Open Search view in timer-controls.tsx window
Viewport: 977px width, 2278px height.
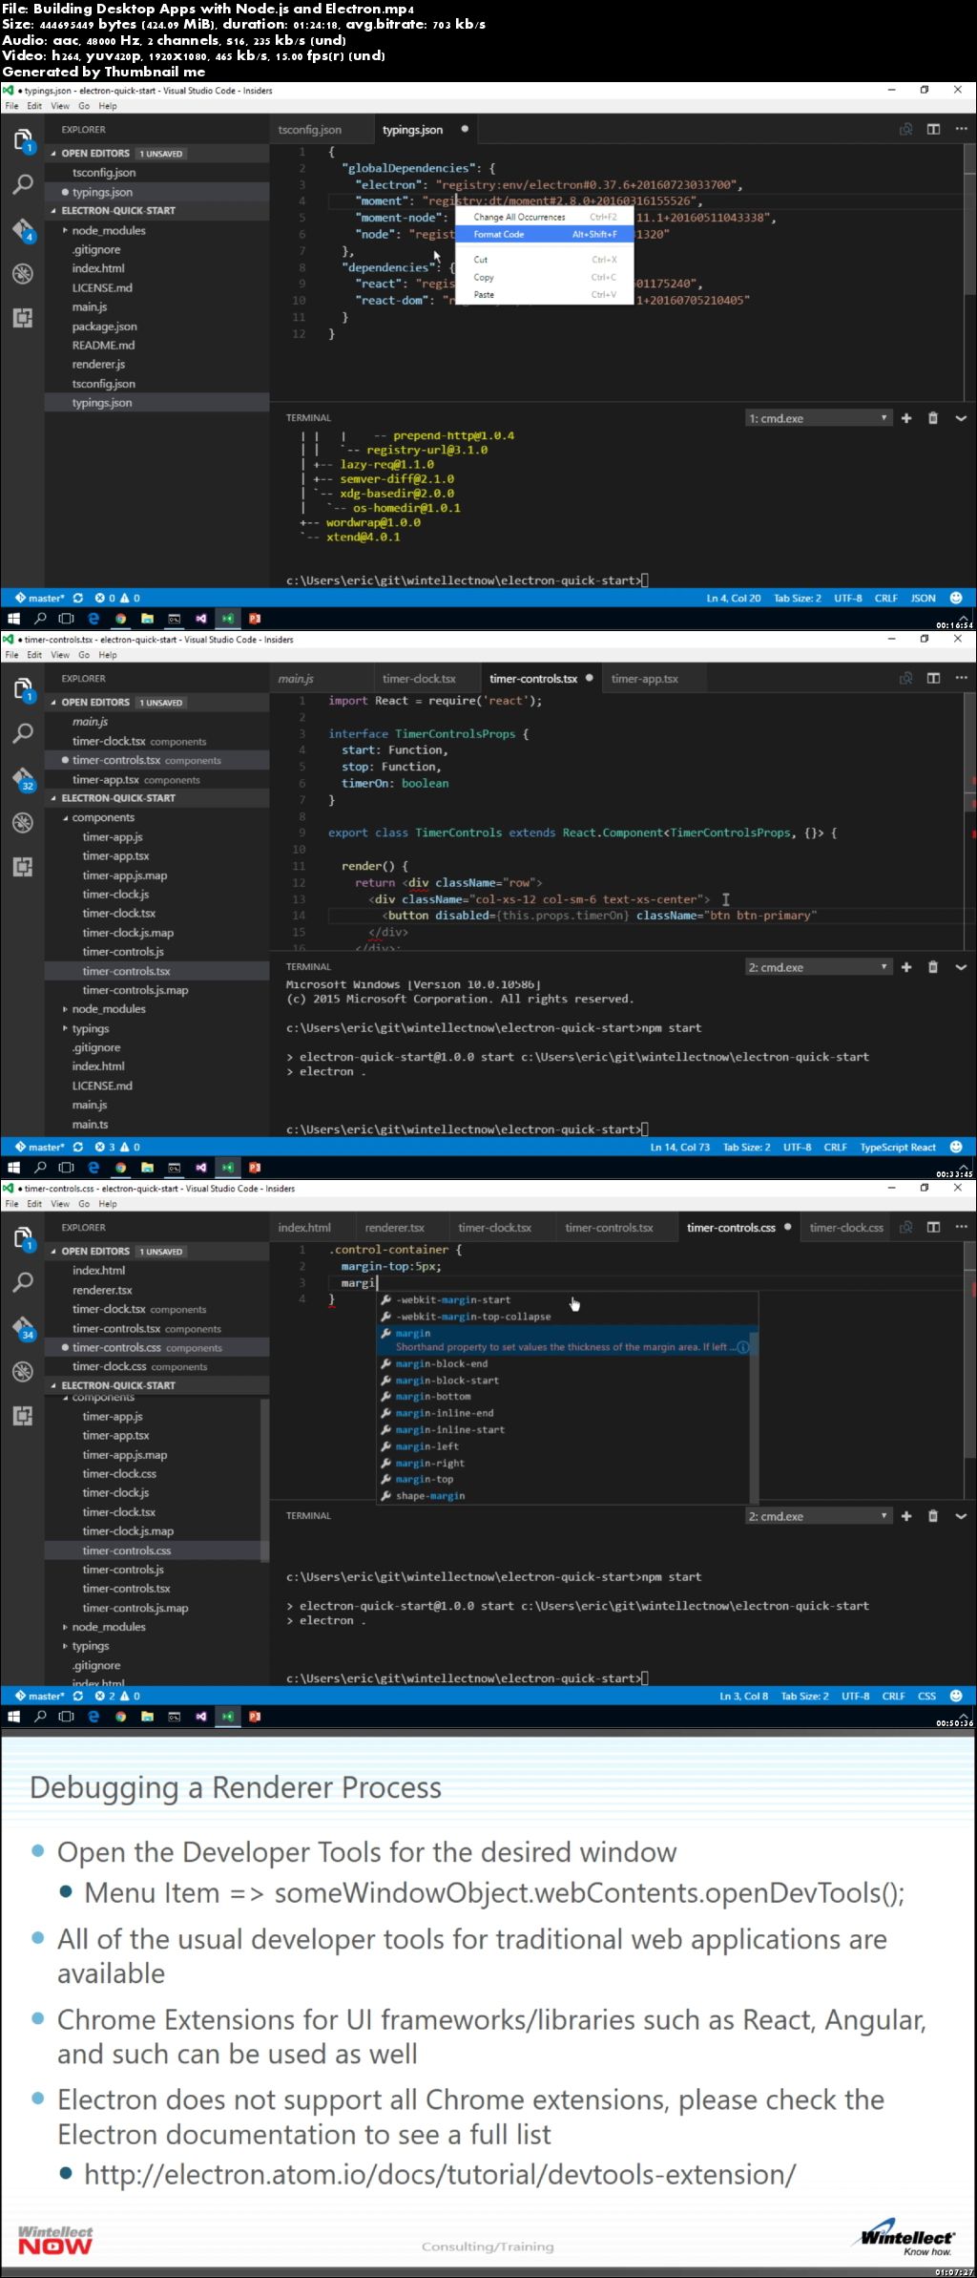pos(22,733)
